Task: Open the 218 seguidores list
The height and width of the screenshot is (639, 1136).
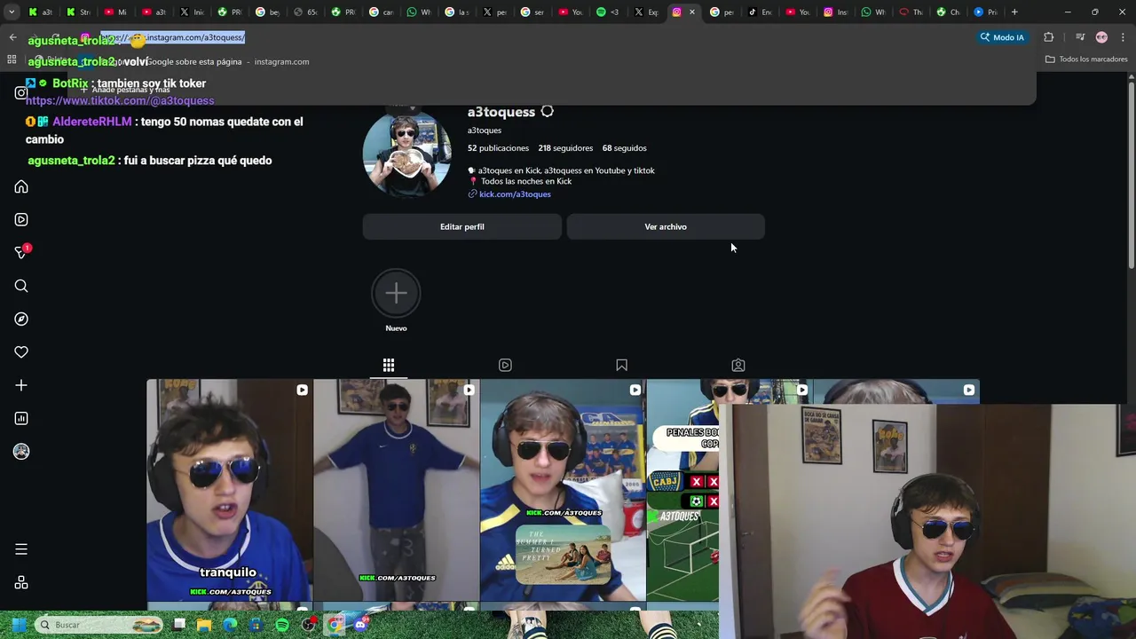Action: 565,148
